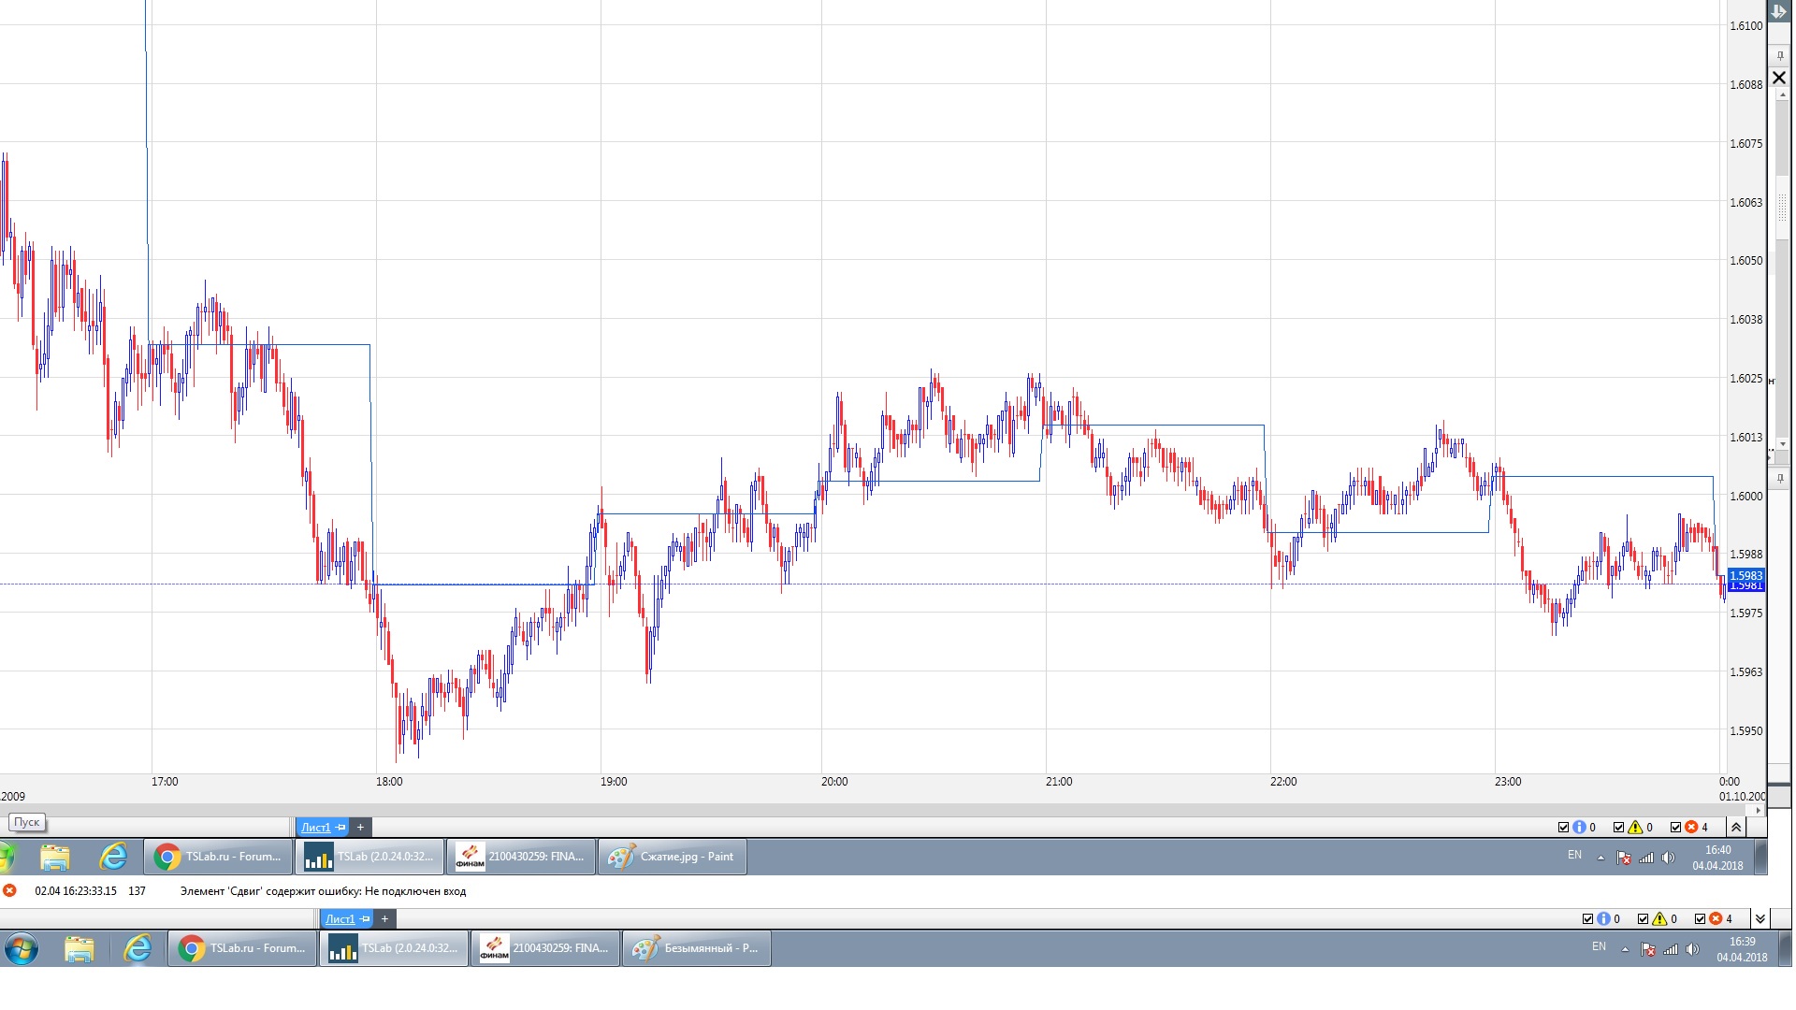Close the side panel with the X button

(1779, 78)
